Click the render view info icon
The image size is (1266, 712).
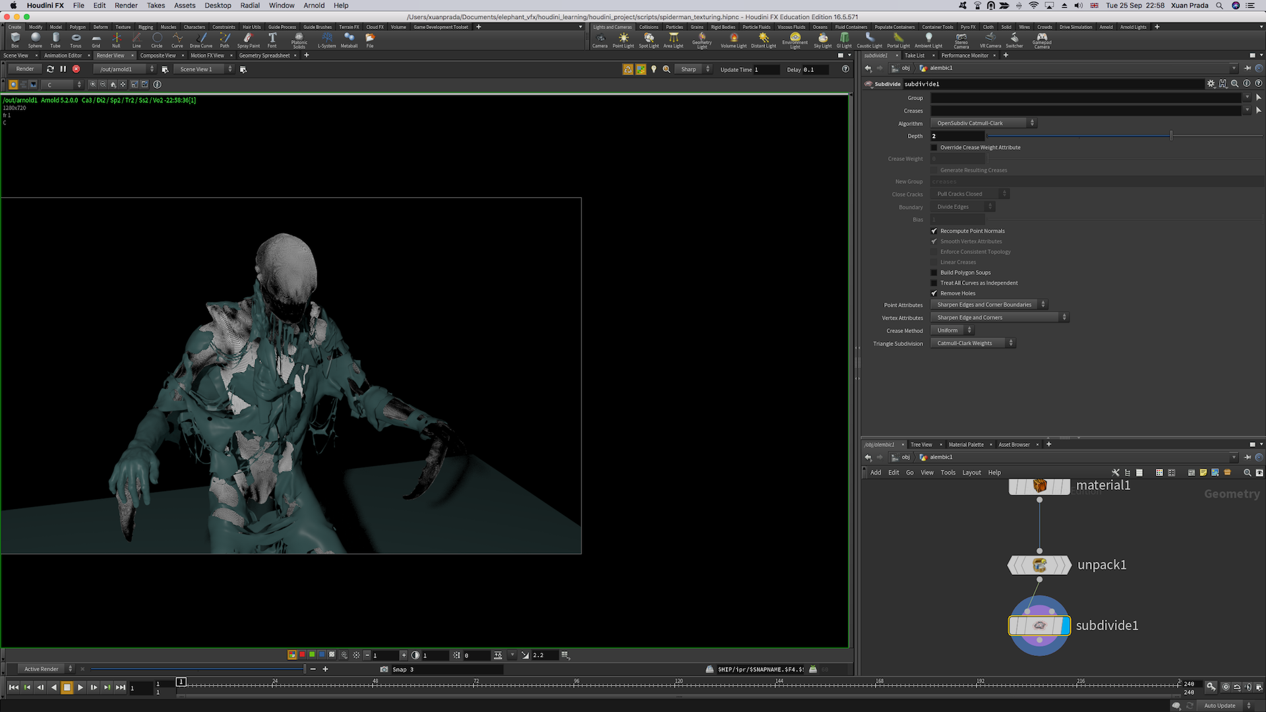coord(157,84)
